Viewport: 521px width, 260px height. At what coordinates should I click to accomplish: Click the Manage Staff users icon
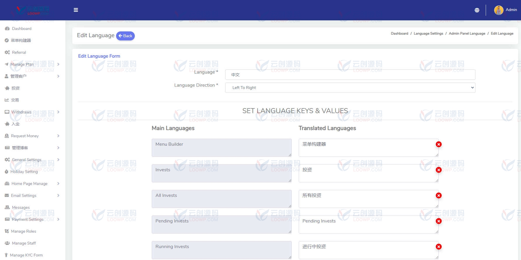pyautogui.click(x=7, y=243)
